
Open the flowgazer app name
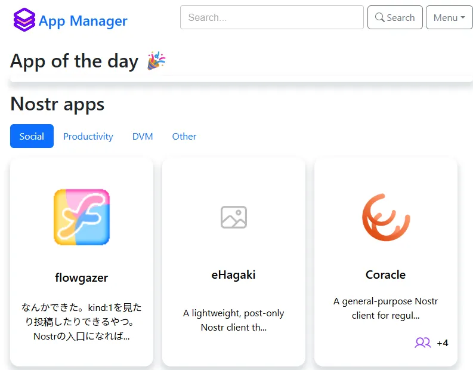click(x=82, y=277)
